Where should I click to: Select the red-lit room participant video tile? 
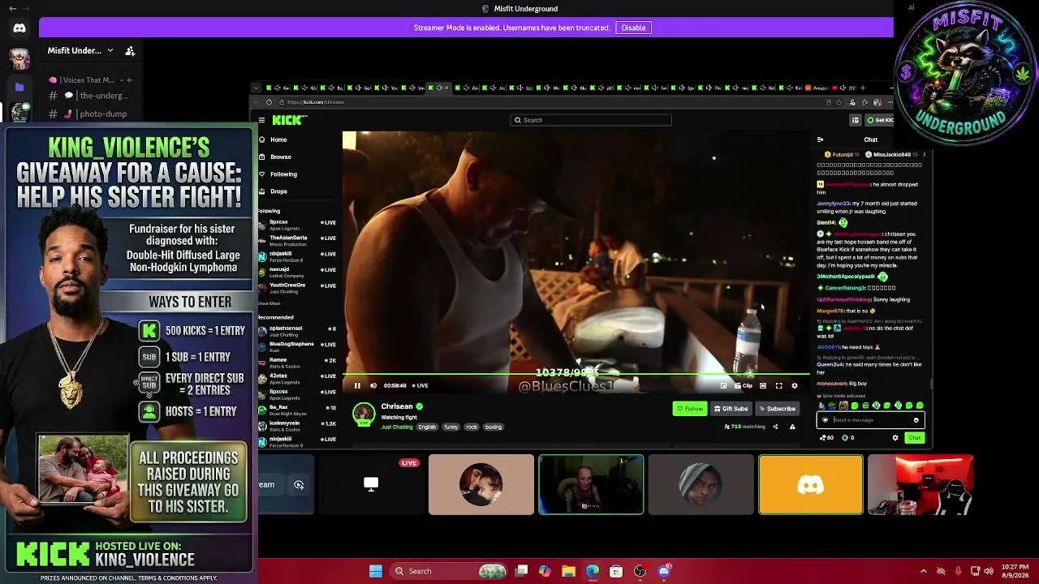(920, 485)
